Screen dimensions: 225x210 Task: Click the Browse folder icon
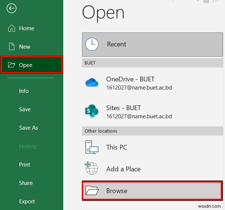pyautogui.click(x=92, y=190)
